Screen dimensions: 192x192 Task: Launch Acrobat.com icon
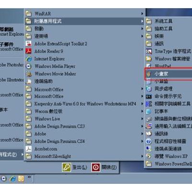tap(28, 149)
